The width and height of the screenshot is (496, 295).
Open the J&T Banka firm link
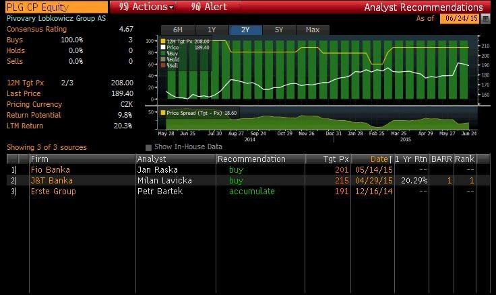tap(52, 181)
